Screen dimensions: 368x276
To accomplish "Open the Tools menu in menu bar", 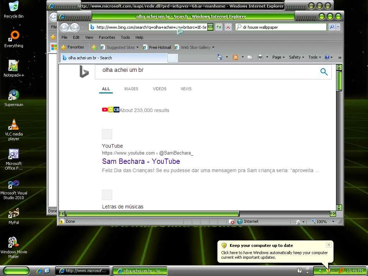I will tap(125, 37).
